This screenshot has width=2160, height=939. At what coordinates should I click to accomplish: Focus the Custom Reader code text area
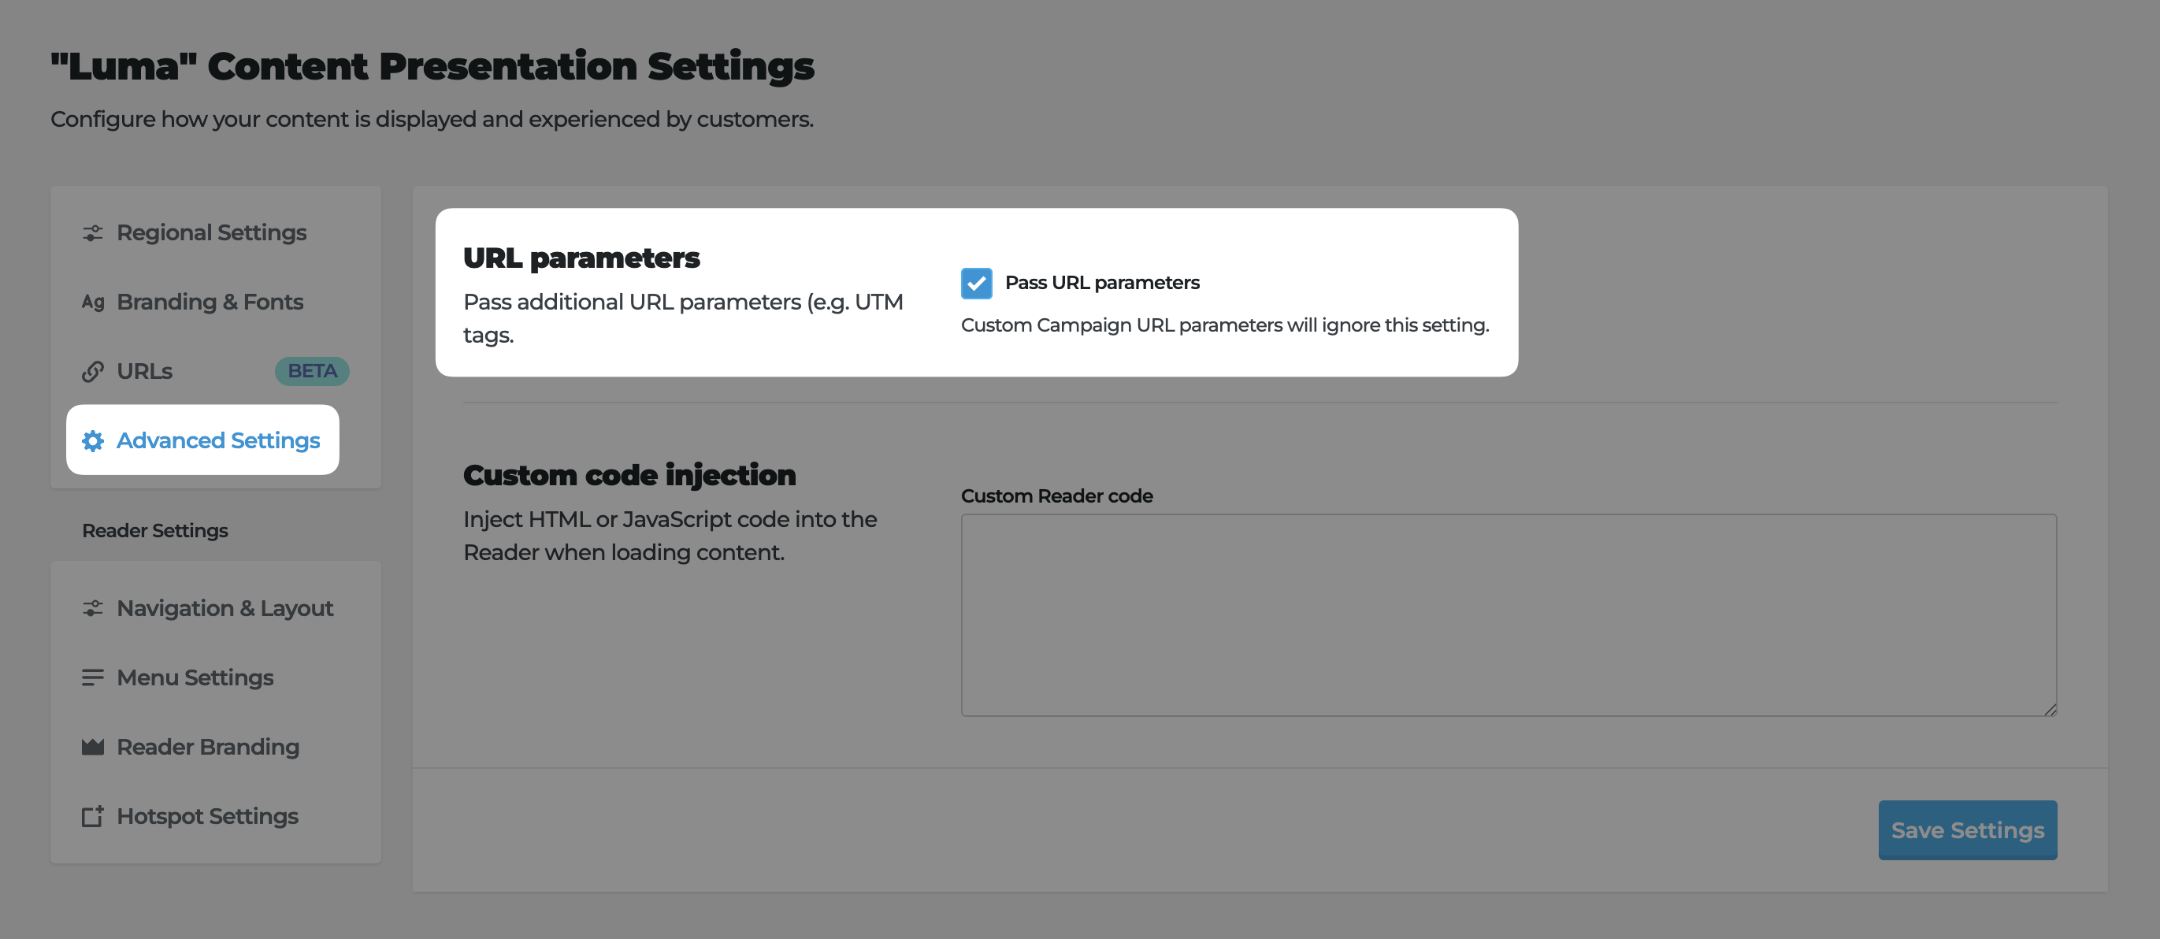[x=1508, y=614]
